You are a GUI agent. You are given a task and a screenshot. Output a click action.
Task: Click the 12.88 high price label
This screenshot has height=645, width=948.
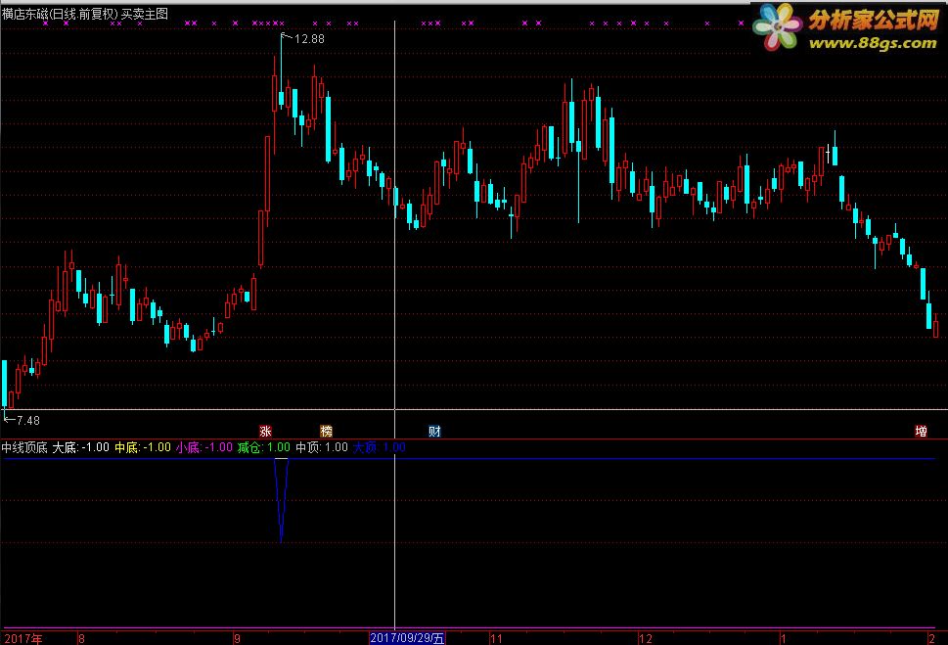point(309,39)
